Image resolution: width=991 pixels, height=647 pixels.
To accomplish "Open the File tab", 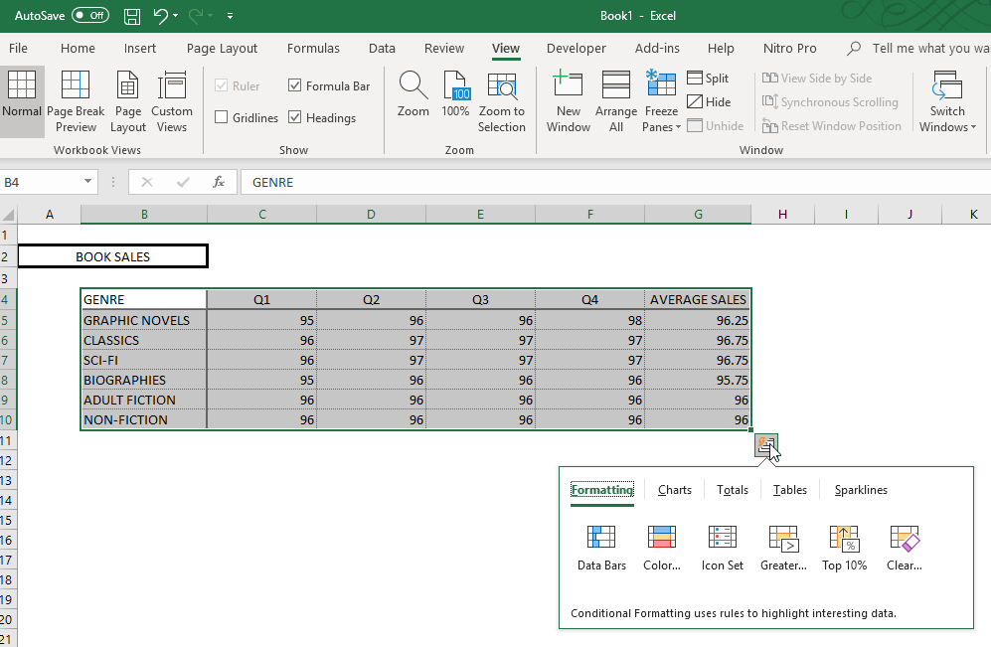I will [x=18, y=48].
